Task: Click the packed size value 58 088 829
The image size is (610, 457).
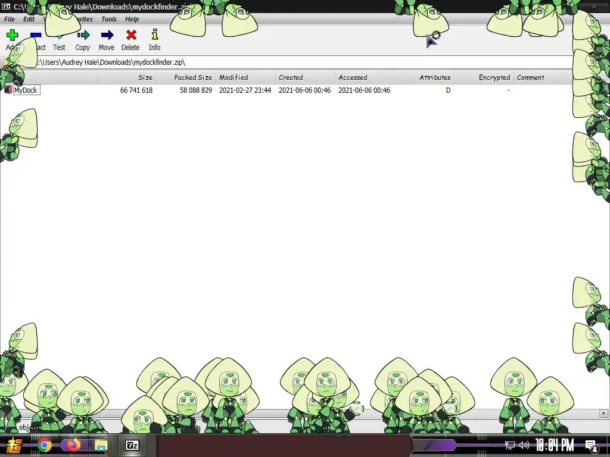Action: (x=195, y=90)
